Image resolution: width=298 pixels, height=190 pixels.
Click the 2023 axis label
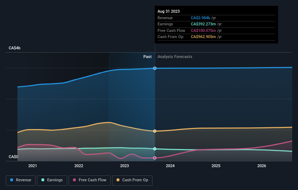124,166
